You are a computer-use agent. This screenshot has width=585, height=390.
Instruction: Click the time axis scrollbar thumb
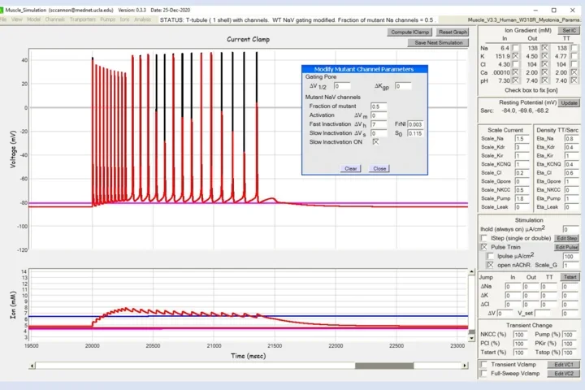click(x=384, y=366)
